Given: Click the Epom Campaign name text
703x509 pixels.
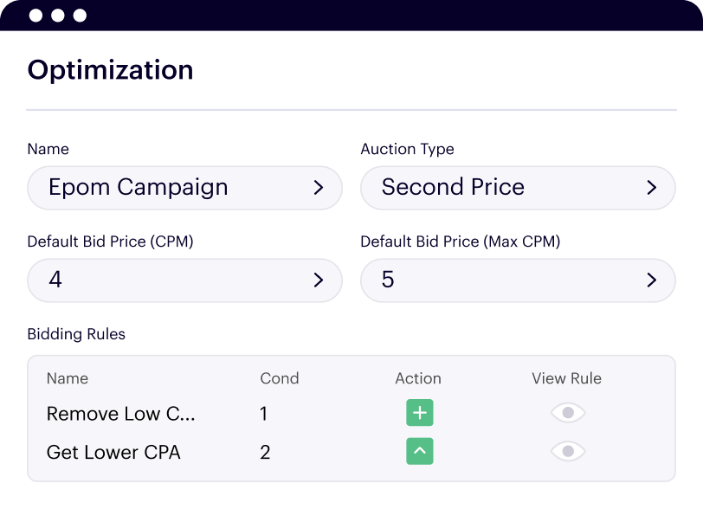Looking at the screenshot, I should click(139, 188).
